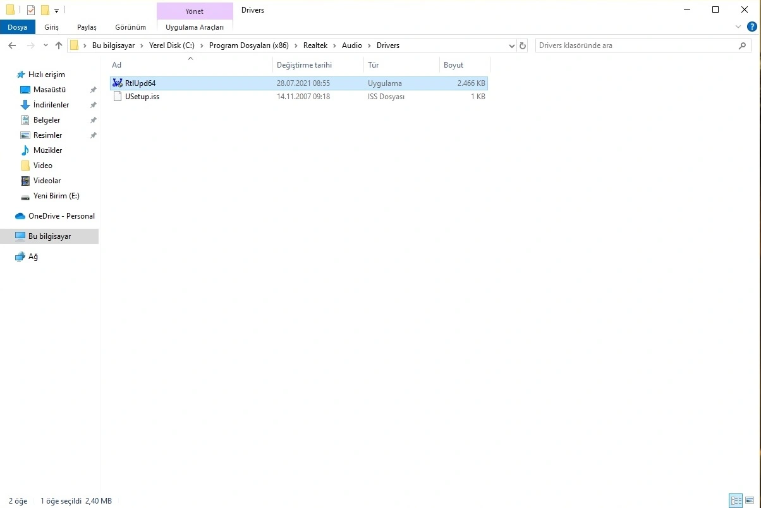Open recent locations dropdown arrow
Viewport: 761px width, 508px height.
pos(46,45)
